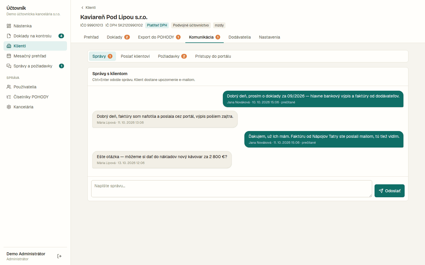Click into the Napíšte správu message field
Viewport: 425px width, 265px height.
coord(232,189)
